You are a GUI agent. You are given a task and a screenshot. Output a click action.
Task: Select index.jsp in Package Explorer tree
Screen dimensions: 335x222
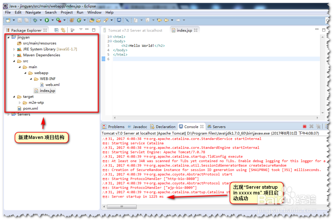[45, 91]
